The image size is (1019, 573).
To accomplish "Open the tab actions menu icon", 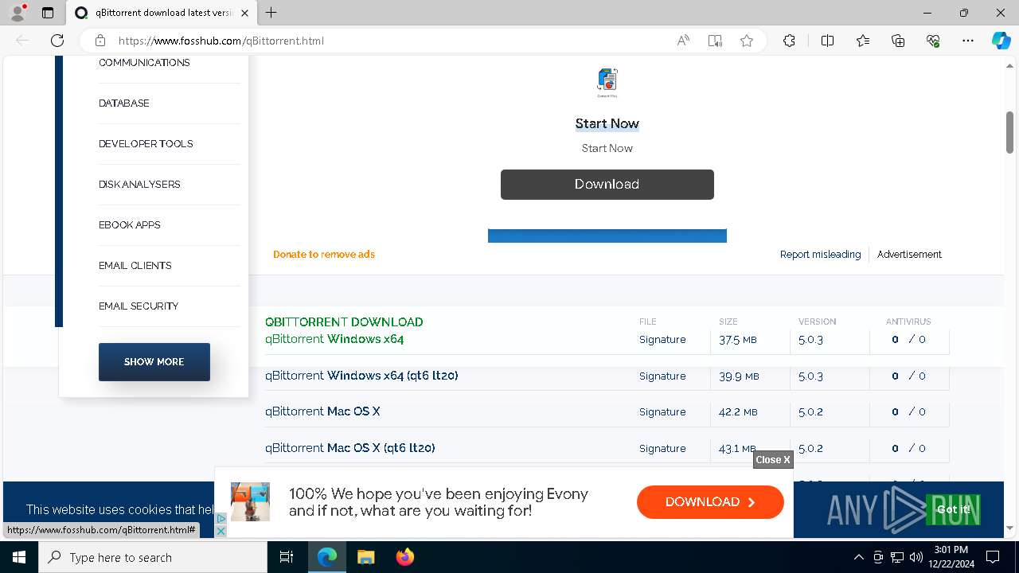I will click(48, 13).
